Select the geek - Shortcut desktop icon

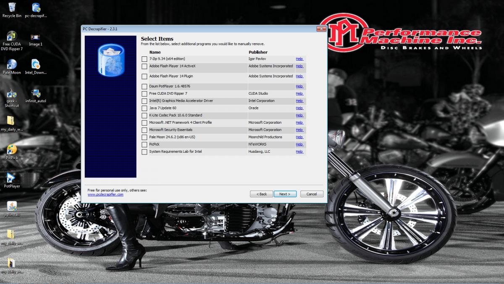pyautogui.click(x=12, y=98)
